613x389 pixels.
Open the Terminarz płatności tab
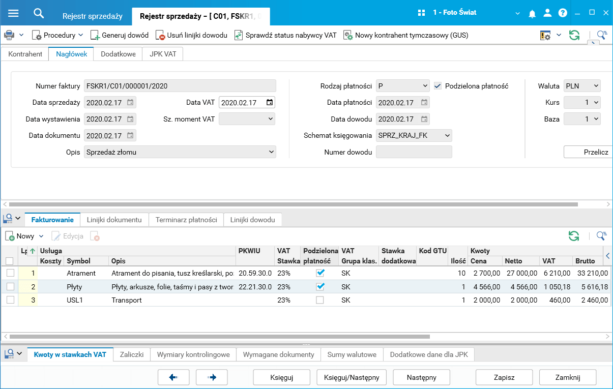click(x=186, y=220)
